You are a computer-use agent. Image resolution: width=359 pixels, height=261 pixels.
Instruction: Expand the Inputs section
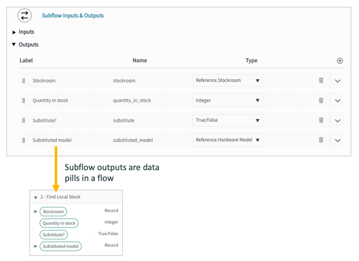14,32
